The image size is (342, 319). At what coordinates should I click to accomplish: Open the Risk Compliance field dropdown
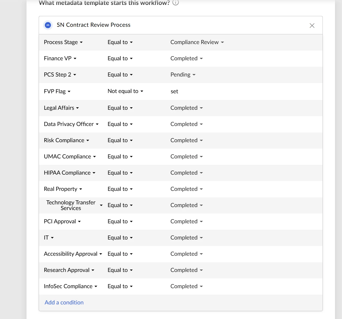coord(67,140)
